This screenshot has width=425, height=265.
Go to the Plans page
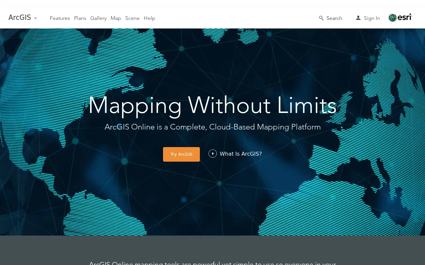pyautogui.click(x=80, y=18)
